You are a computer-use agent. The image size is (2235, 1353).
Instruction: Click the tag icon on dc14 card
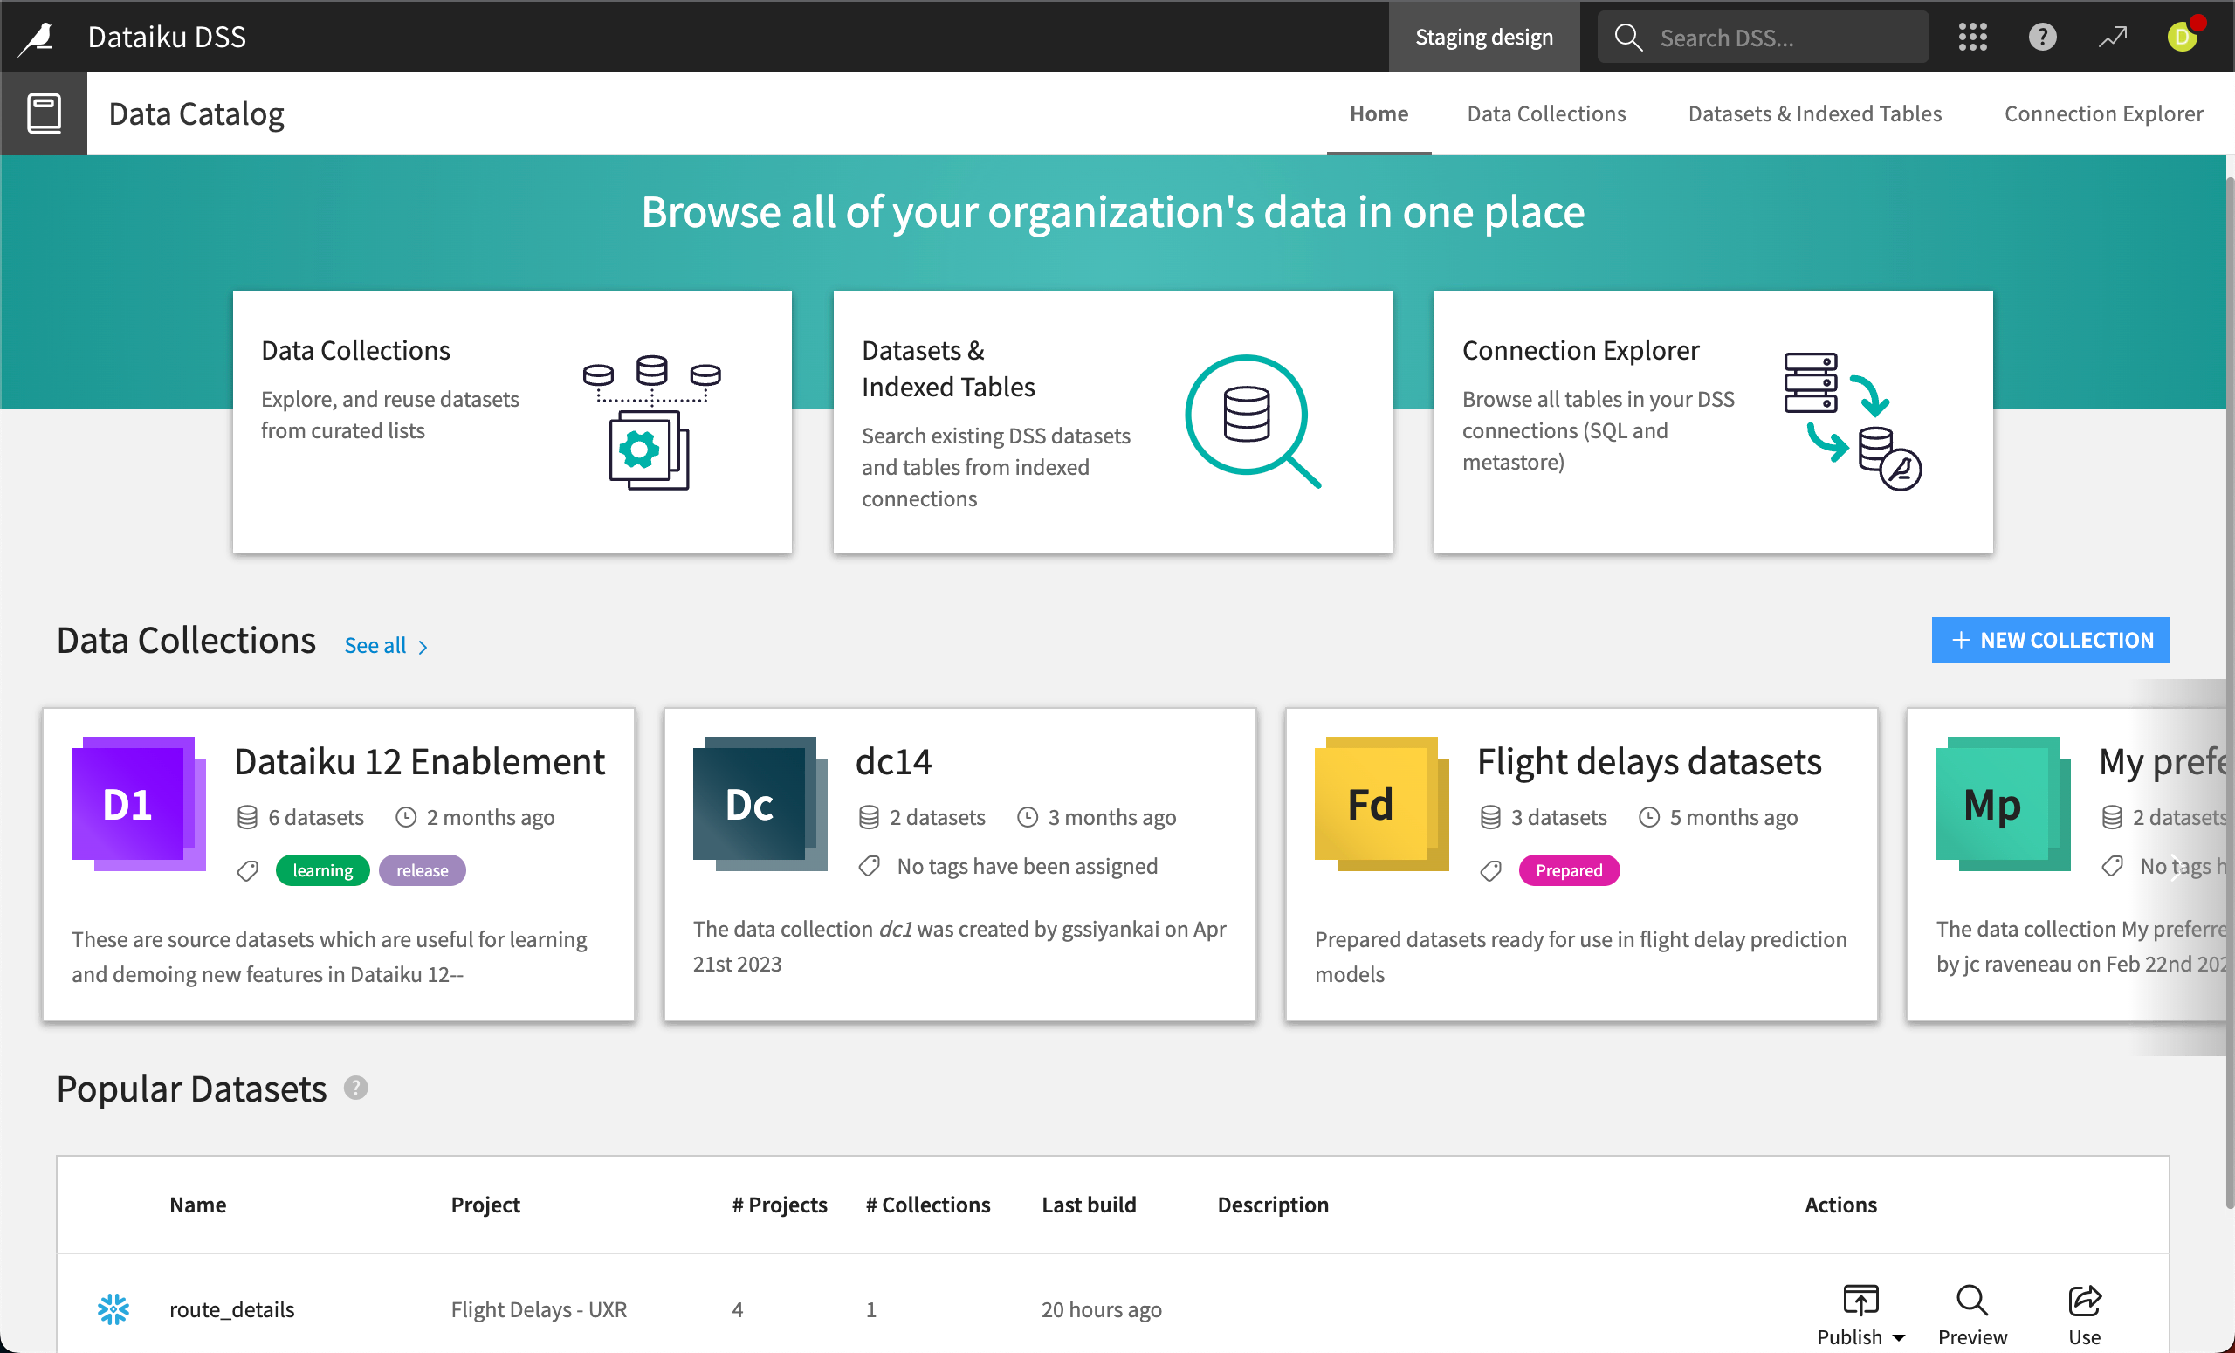click(x=869, y=866)
